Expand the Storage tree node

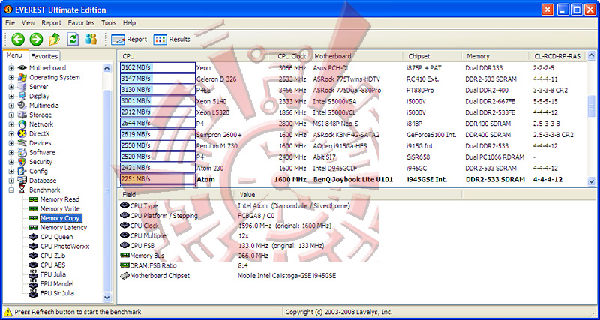tap(11, 115)
